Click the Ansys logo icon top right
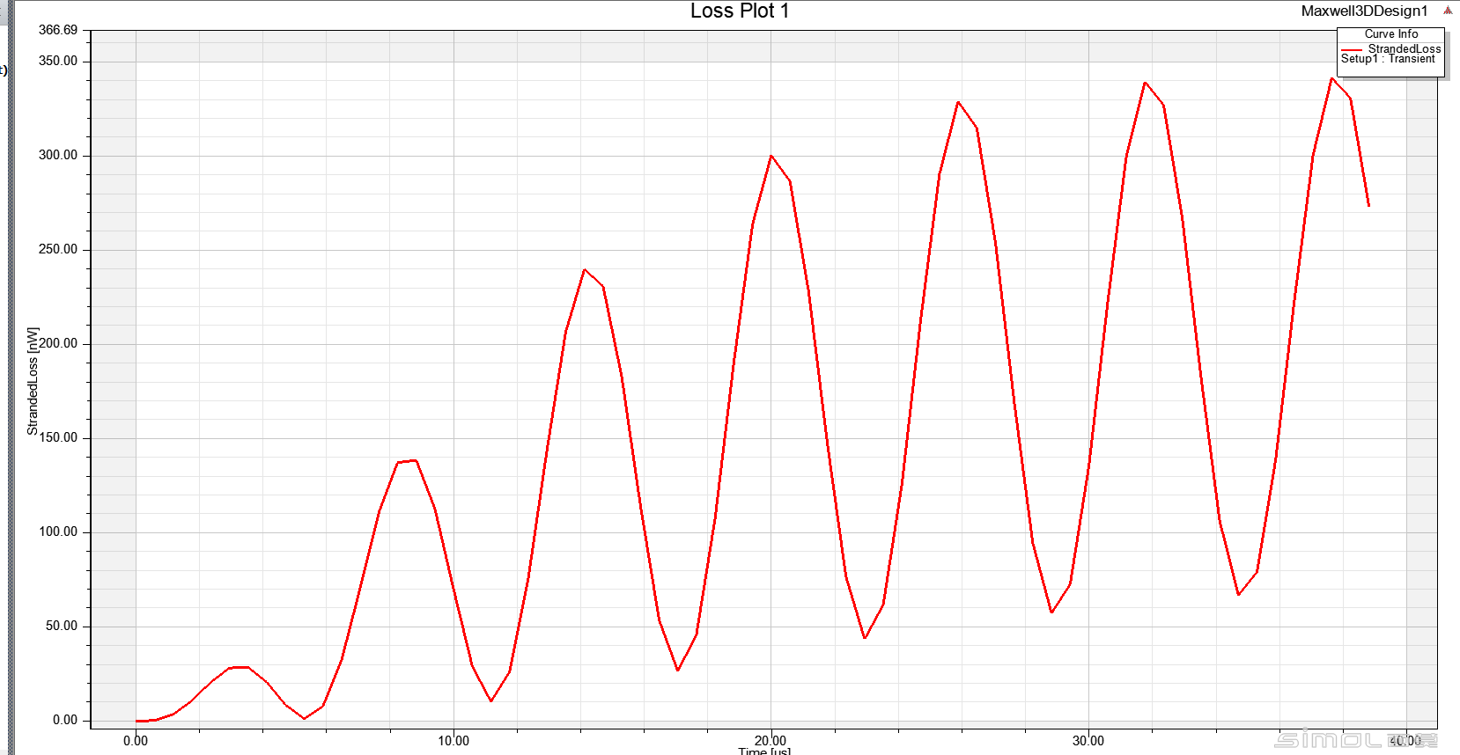 [x=1448, y=11]
